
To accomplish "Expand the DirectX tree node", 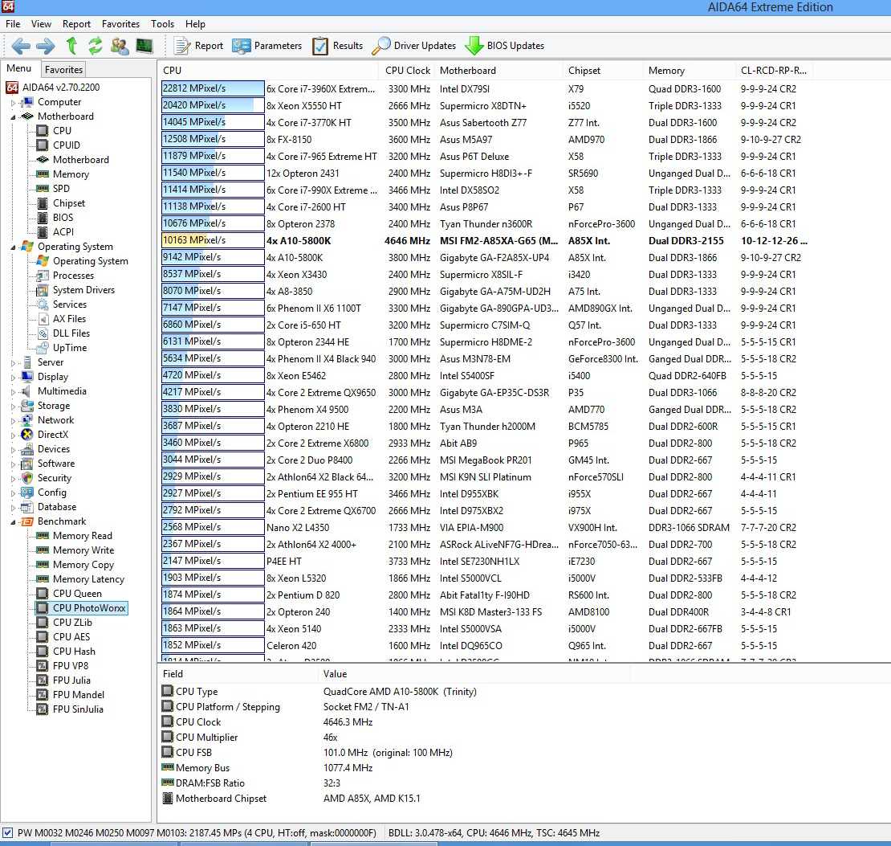I will coord(13,435).
